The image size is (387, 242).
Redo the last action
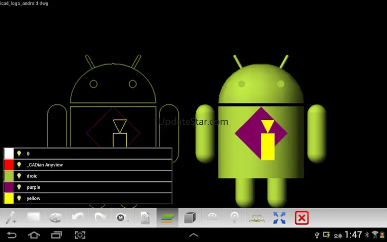click(x=100, y=217)
